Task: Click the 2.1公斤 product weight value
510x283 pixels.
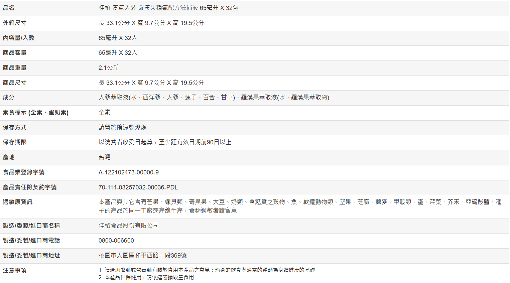Action: (x=109, y=68)
